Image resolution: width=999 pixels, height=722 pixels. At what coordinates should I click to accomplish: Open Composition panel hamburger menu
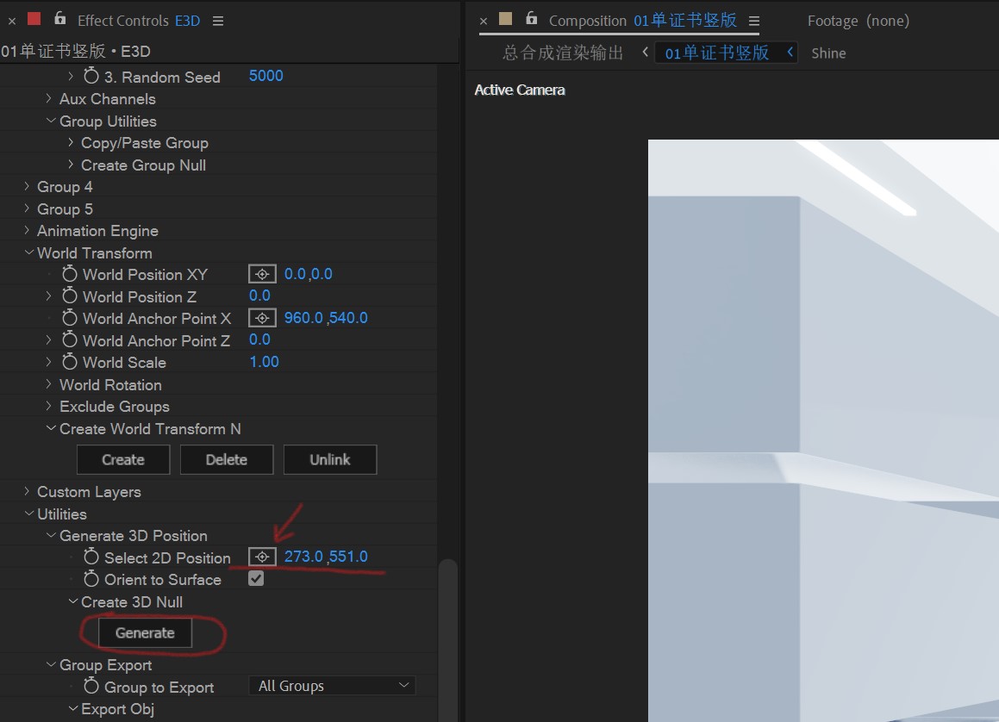click(x=753, y=21)
